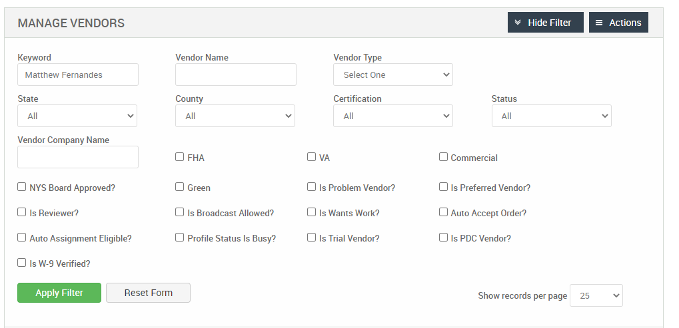Check Is Broadcast Allowed? option

[x=180, y=212]
